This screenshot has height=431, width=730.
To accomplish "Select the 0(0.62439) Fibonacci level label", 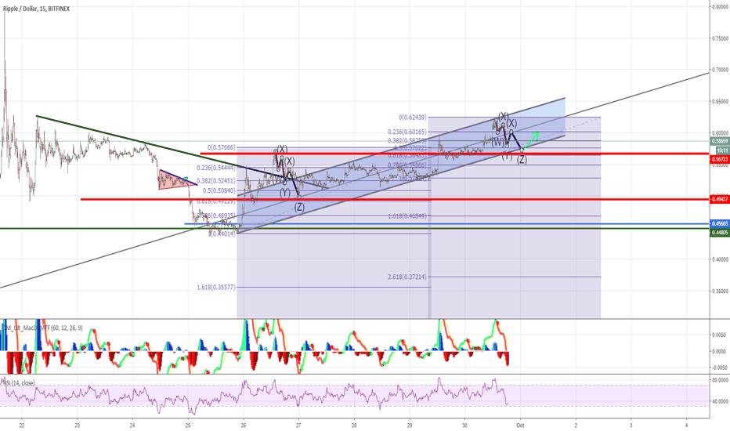I will click(x=412, y=118).
